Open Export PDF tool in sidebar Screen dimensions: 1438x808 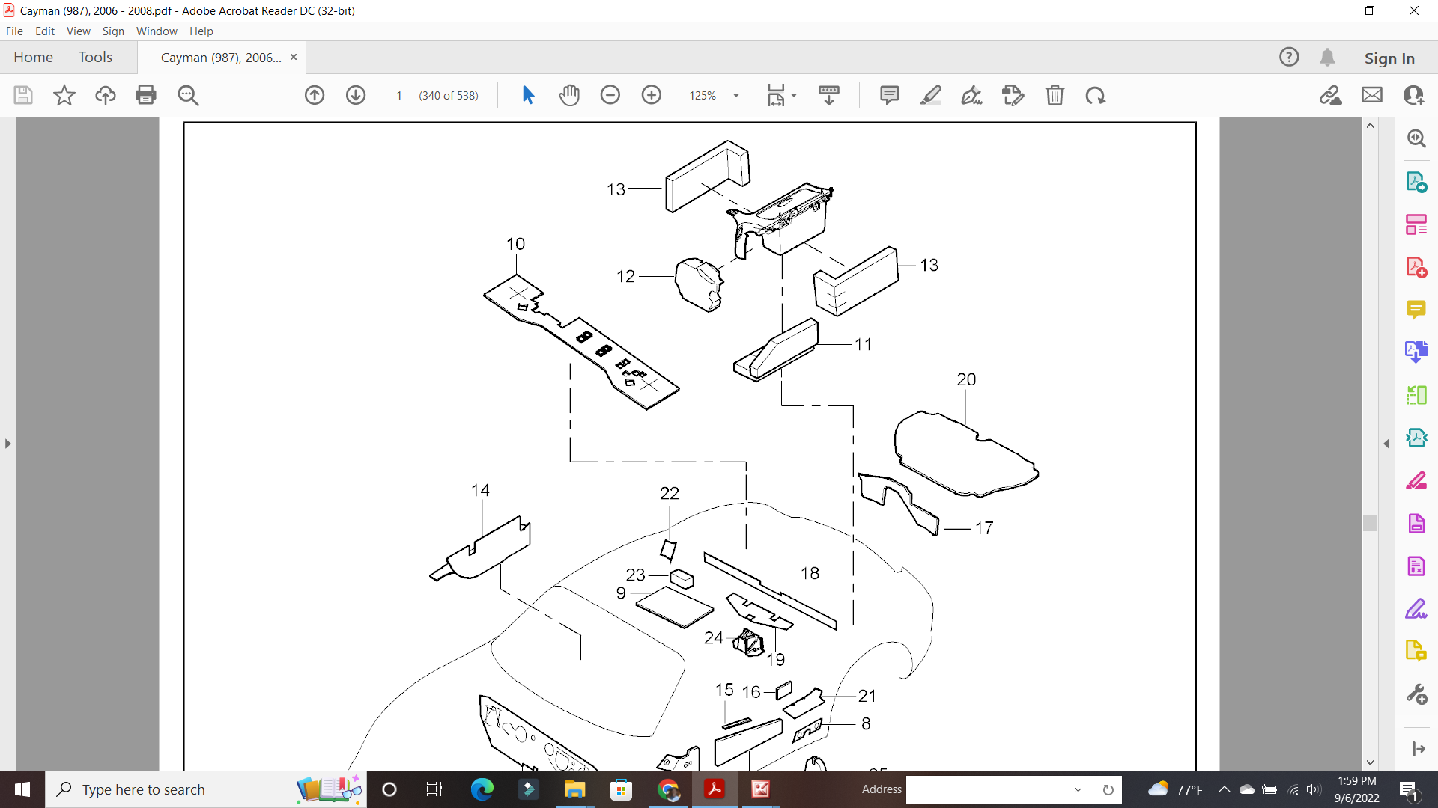pos(1416,182)
